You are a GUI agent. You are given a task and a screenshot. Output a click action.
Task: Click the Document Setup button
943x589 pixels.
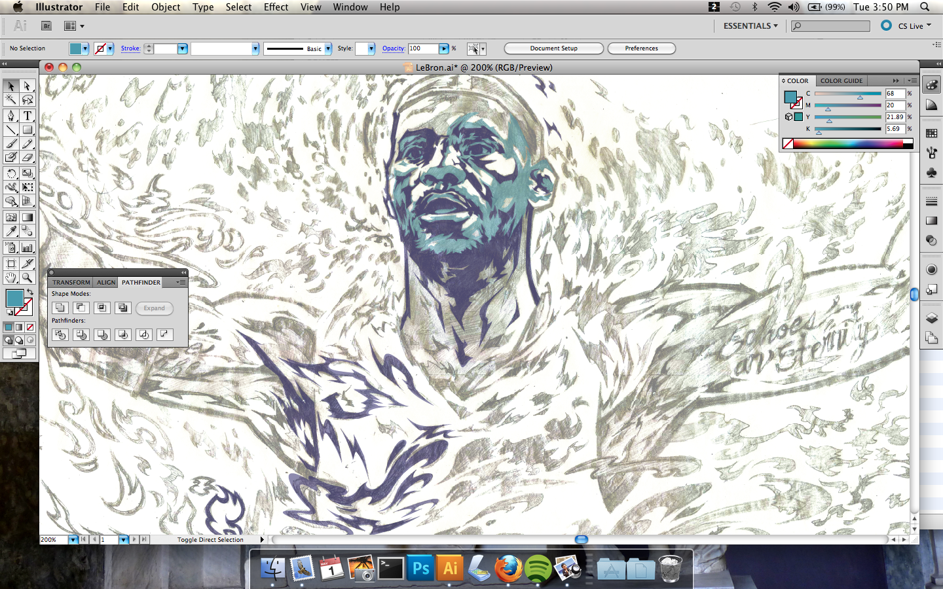click(x=554, y=48)
